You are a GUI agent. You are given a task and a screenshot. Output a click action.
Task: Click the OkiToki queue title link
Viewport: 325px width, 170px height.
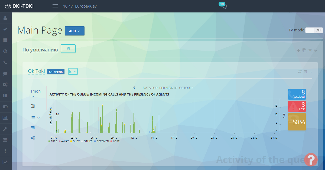36,71
